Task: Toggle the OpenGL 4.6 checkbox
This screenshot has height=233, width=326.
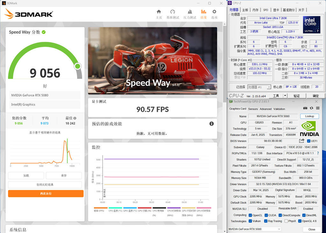Action: coord(300,221)
